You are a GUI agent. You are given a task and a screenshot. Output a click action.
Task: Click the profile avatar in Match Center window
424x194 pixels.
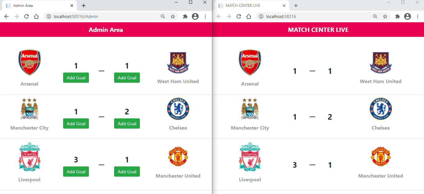[x=408, y=16]
